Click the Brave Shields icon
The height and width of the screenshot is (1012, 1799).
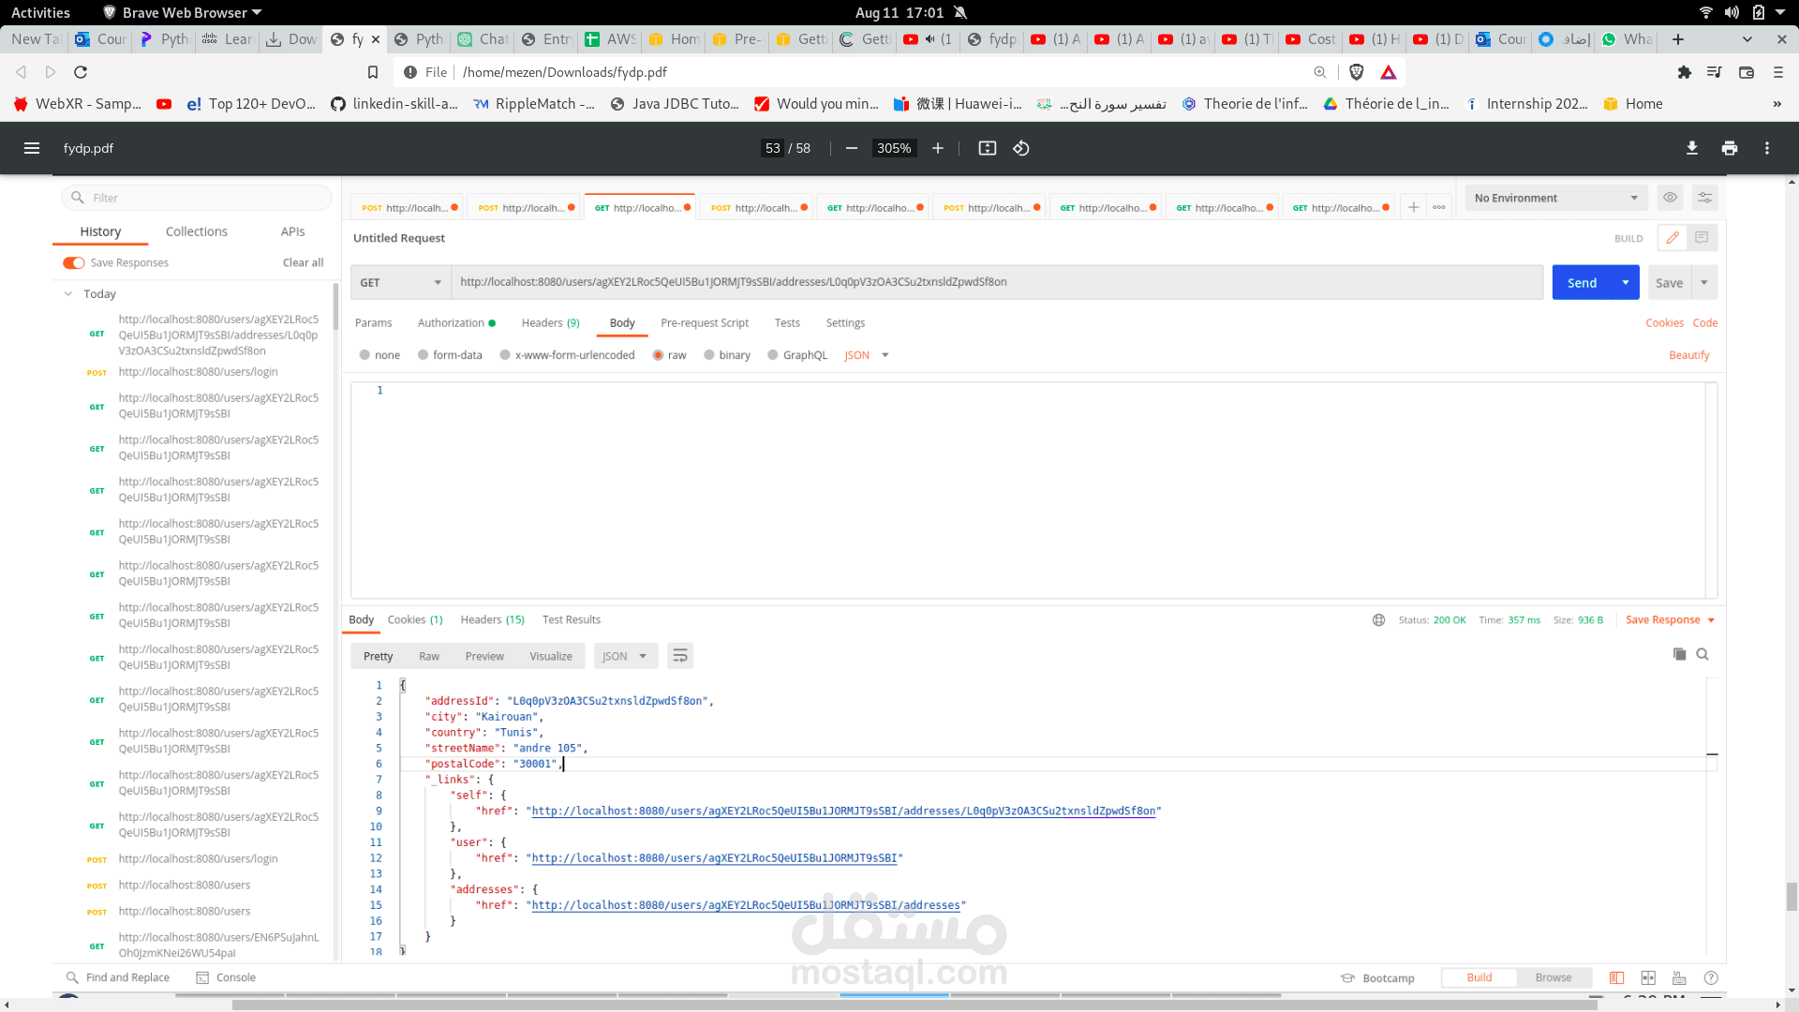[x=1356, y=72]
